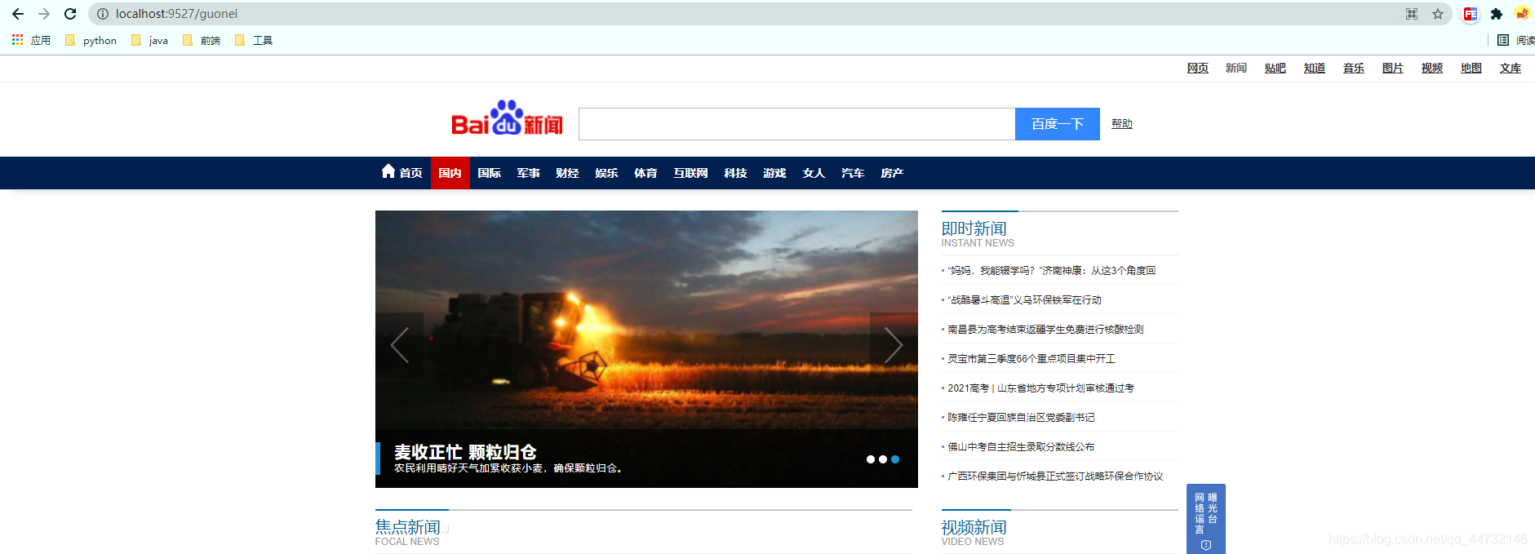The height and width of the screenshot is (554, 1535).
Task: Click the site info icon in address bar
Action: [x=103, y=14]
